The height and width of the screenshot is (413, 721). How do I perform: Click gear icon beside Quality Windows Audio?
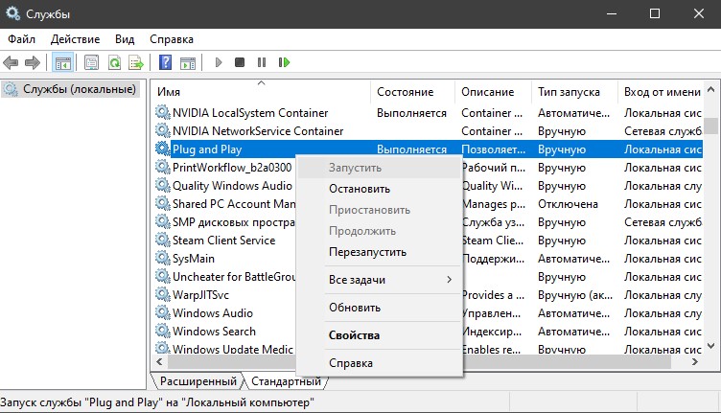tap(162, 185)
